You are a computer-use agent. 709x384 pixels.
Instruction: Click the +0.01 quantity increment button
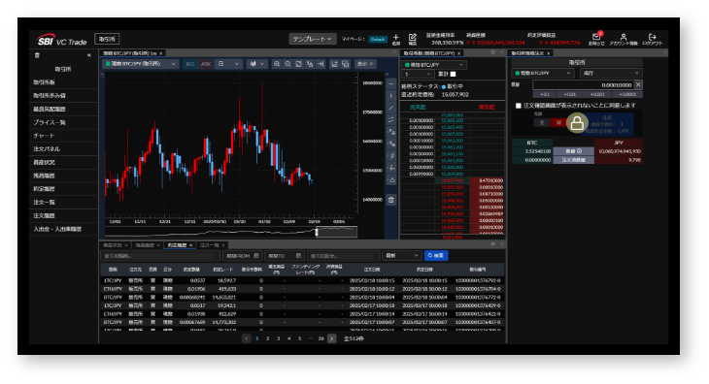coord(570,94)
